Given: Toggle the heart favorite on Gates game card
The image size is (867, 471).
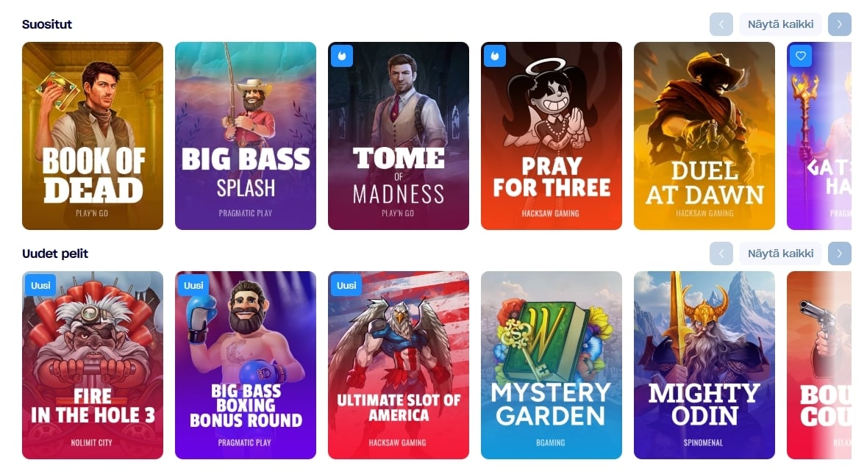Looking at the screenshot, I should tap(801, 56).
